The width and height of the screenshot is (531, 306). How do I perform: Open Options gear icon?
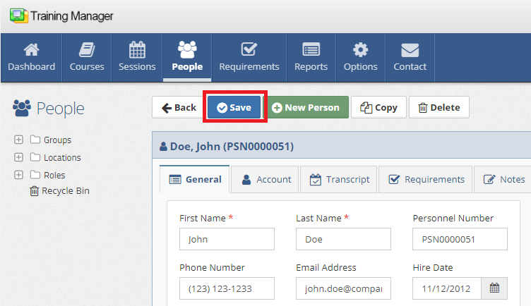coord(360,50)
